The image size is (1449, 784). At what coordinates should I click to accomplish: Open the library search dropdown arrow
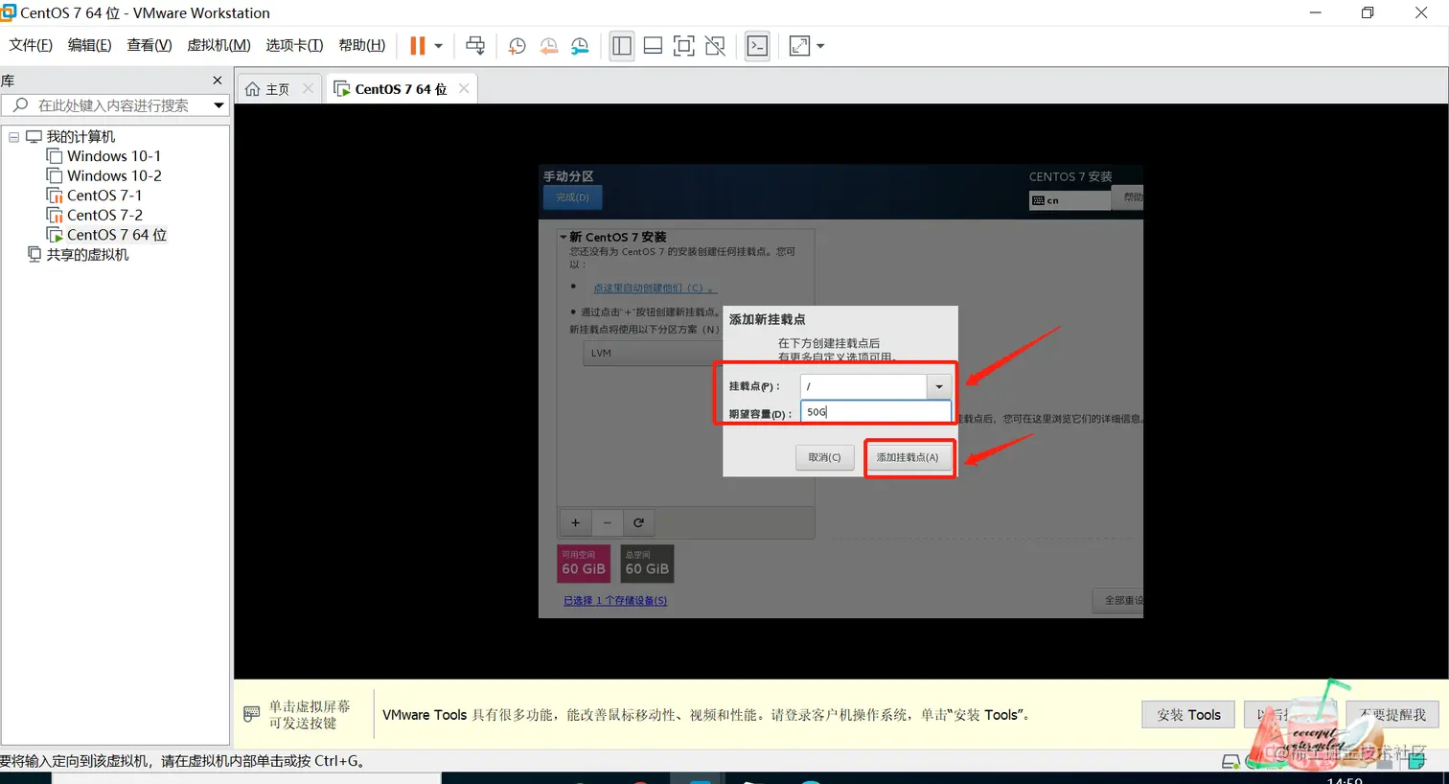pos(218,105)
